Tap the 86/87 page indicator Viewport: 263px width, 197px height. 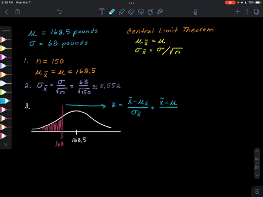257,163
